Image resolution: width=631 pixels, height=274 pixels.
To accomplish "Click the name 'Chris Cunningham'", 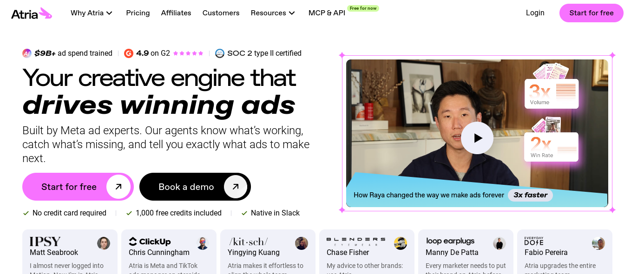I will [x=159, y=253].
